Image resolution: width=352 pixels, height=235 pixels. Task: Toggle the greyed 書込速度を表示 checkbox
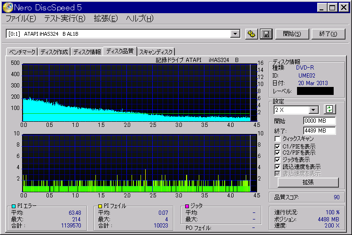pyautogui.click(x=277, y=173)
